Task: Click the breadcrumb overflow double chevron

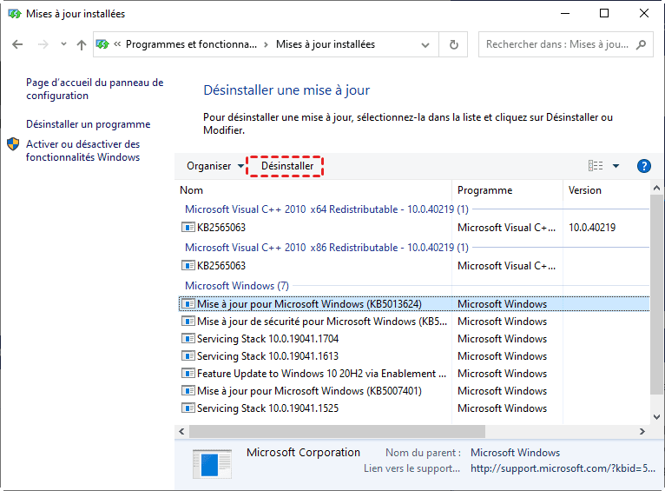Action: point(117,44)
